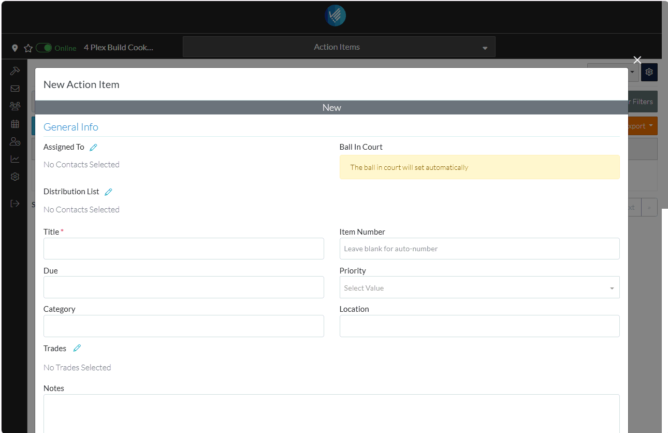The image size is (668, 433).
Task: Click the Location text field
Action: pyautogui.click(x=479, y=326)
